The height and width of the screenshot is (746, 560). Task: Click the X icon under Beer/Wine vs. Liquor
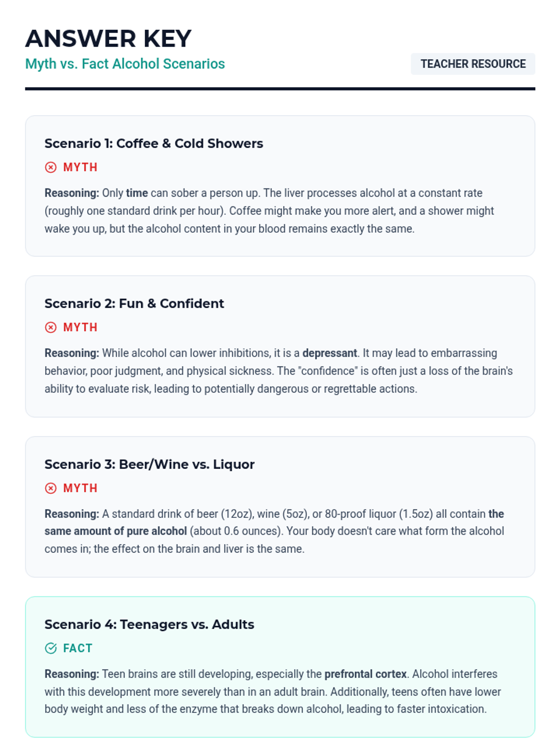(51, 488)
